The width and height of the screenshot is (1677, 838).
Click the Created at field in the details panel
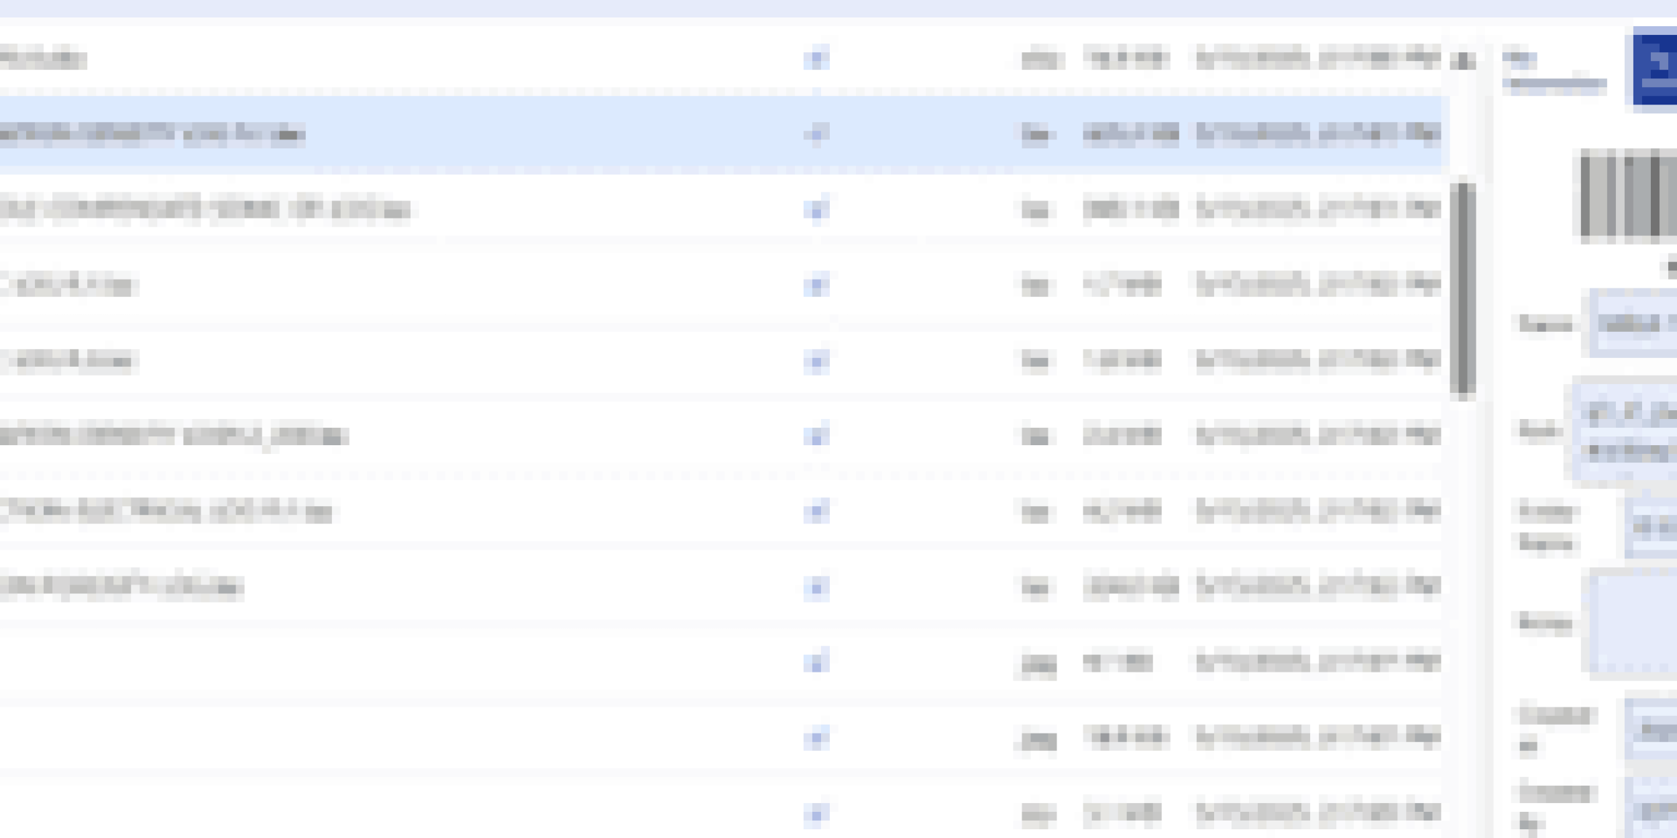[x=1652, y=729]
